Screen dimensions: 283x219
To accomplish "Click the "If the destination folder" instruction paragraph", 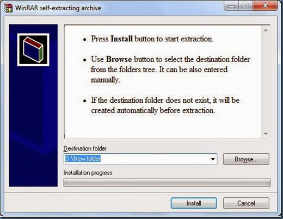I will coord(165,105).
